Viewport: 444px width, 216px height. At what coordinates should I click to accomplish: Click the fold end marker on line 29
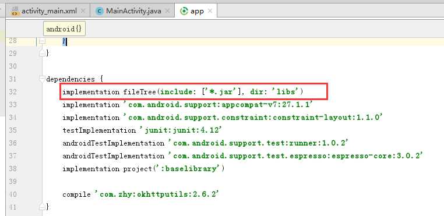click(x=42, y=53)
